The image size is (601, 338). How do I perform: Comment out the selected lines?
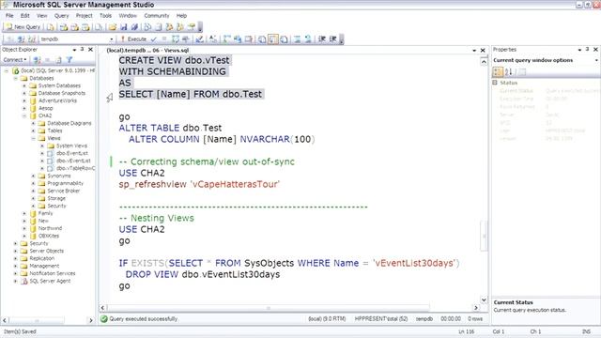tap(297, 38)
